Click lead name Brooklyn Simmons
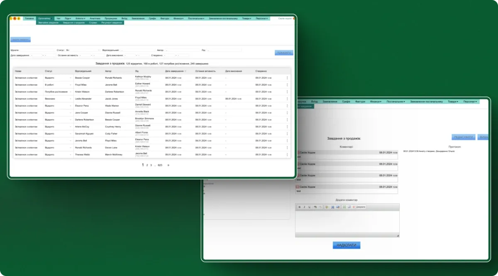Viewport: 498px width, 276px height. [144, 118]
